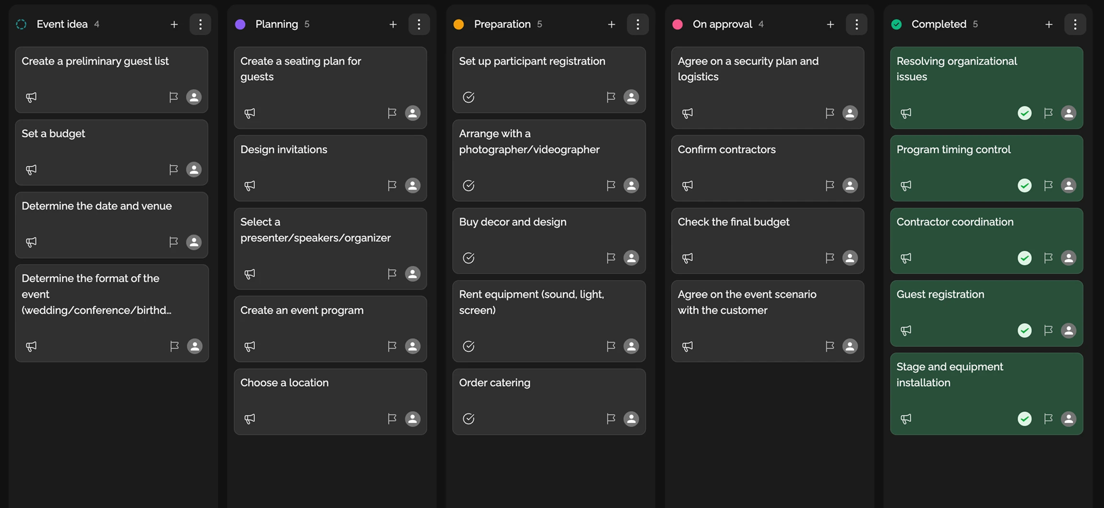Toggle completion check on Buy decor and design
Screen dimensions: 1104x508
click(469, 258)
